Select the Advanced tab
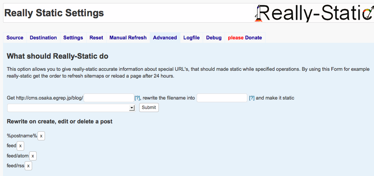Image resolution: width=374 pixels, height=176 pixels. click(x=165, y=38)
